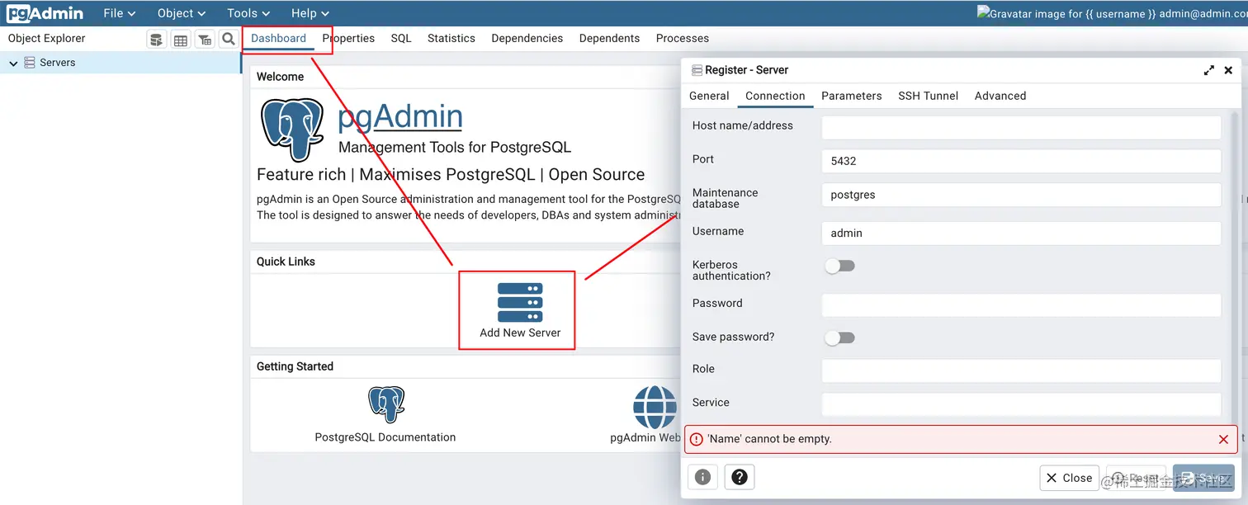Click the info icon button in dialog footer
Viewport: 1248px width, 505px height.
pos(702,477)
